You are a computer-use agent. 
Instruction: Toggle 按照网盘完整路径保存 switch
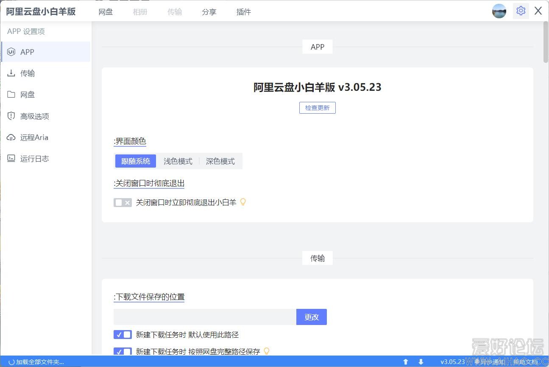click(x=123, y=352)
